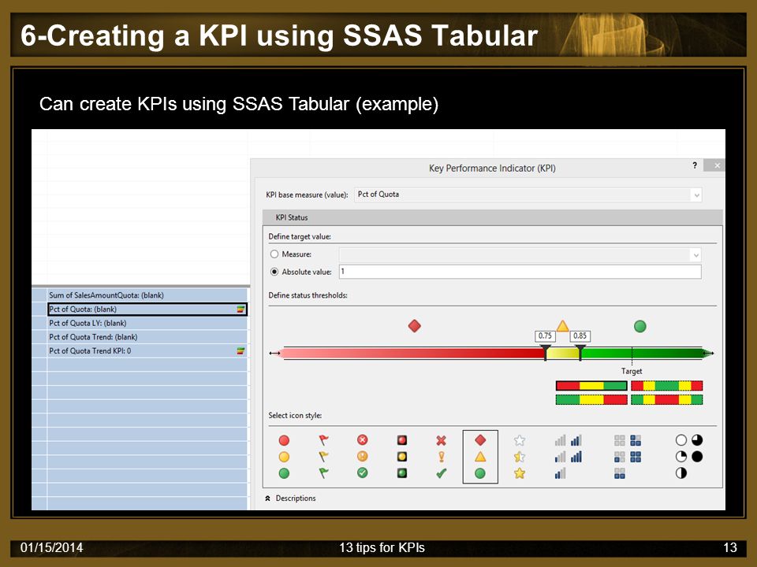The image size is (757, 567).
Task: Select the solid black circle icon
Action: pos(697,457)
